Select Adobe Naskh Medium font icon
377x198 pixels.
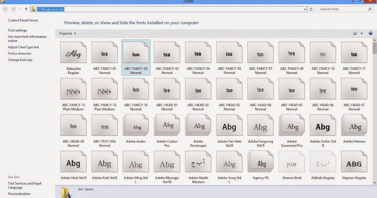(198, 162)
